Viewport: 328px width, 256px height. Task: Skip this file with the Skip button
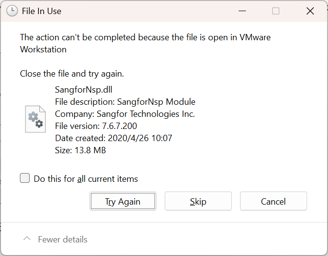[x=198, y=201]
